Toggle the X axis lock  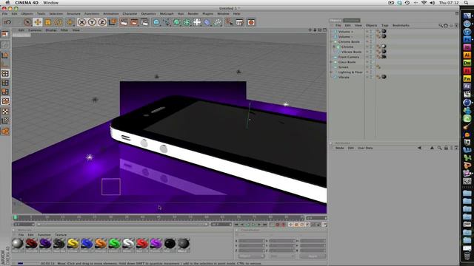pyautogui.click(x=81, y=22)
